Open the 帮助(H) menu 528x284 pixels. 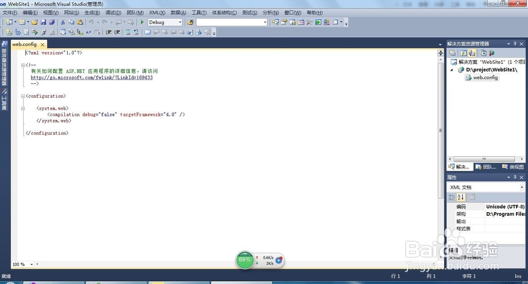tap(315, 13)
